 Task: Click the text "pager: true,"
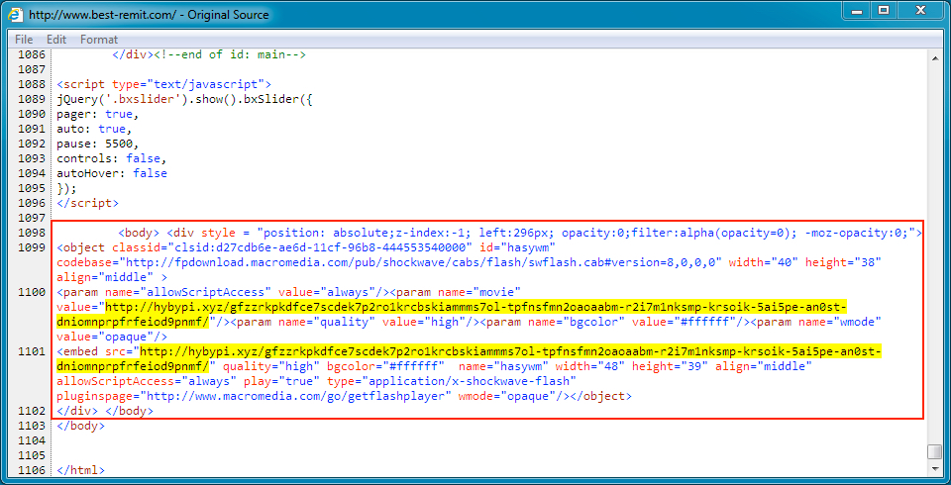(98, 114)
